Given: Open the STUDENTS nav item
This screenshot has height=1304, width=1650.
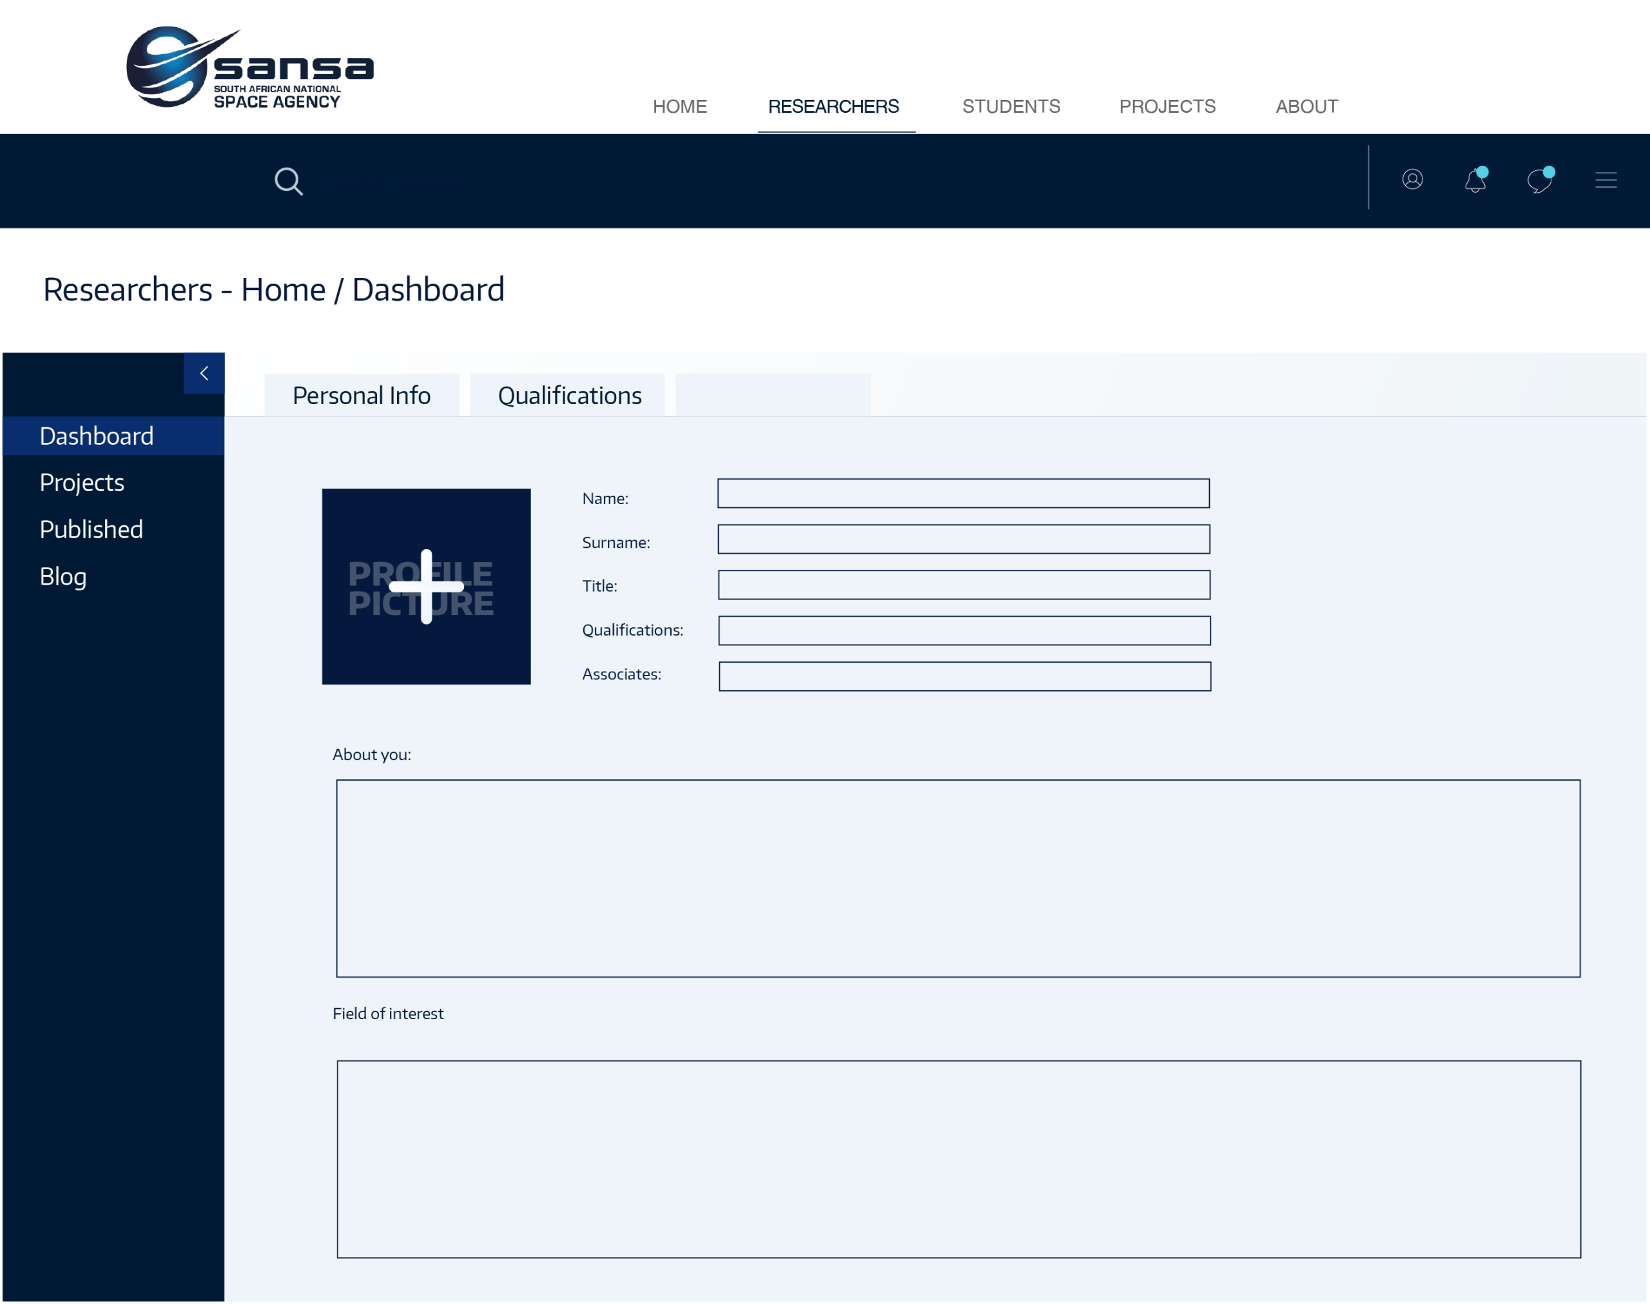Looking at the screenshot, I should tap(1011, 106).
